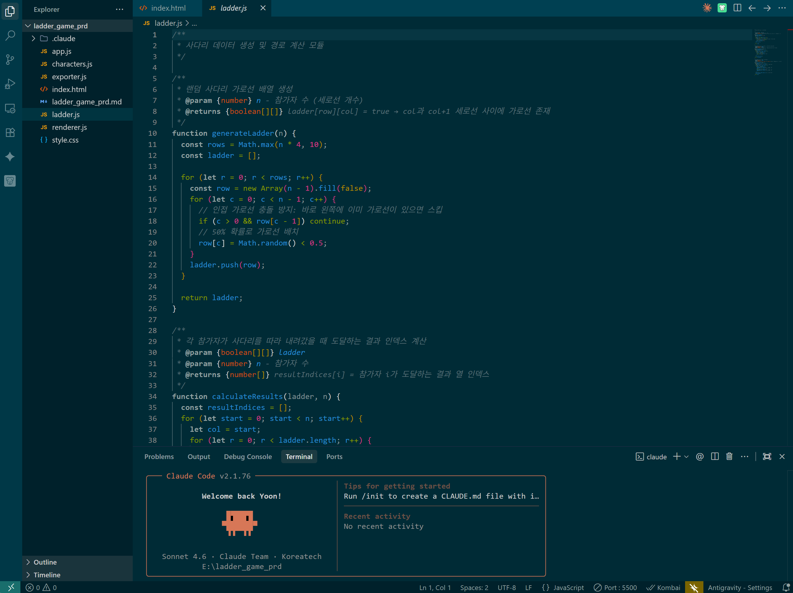Switch to the Problems panel tab
Image resolution: width=793 pixels, height=593 pixels.
[x=159, y=456]
